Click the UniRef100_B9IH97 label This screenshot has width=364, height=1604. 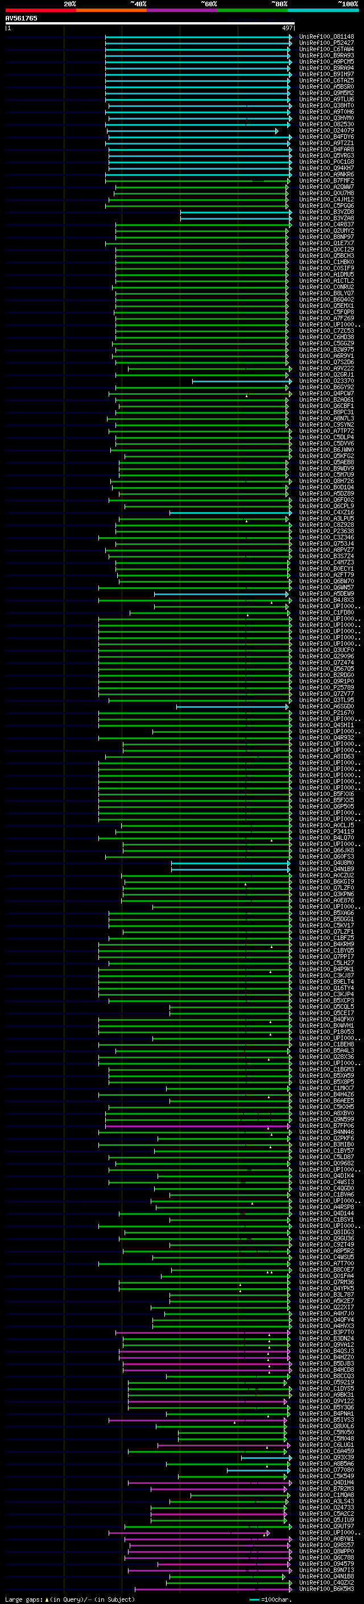pos(326,74)
